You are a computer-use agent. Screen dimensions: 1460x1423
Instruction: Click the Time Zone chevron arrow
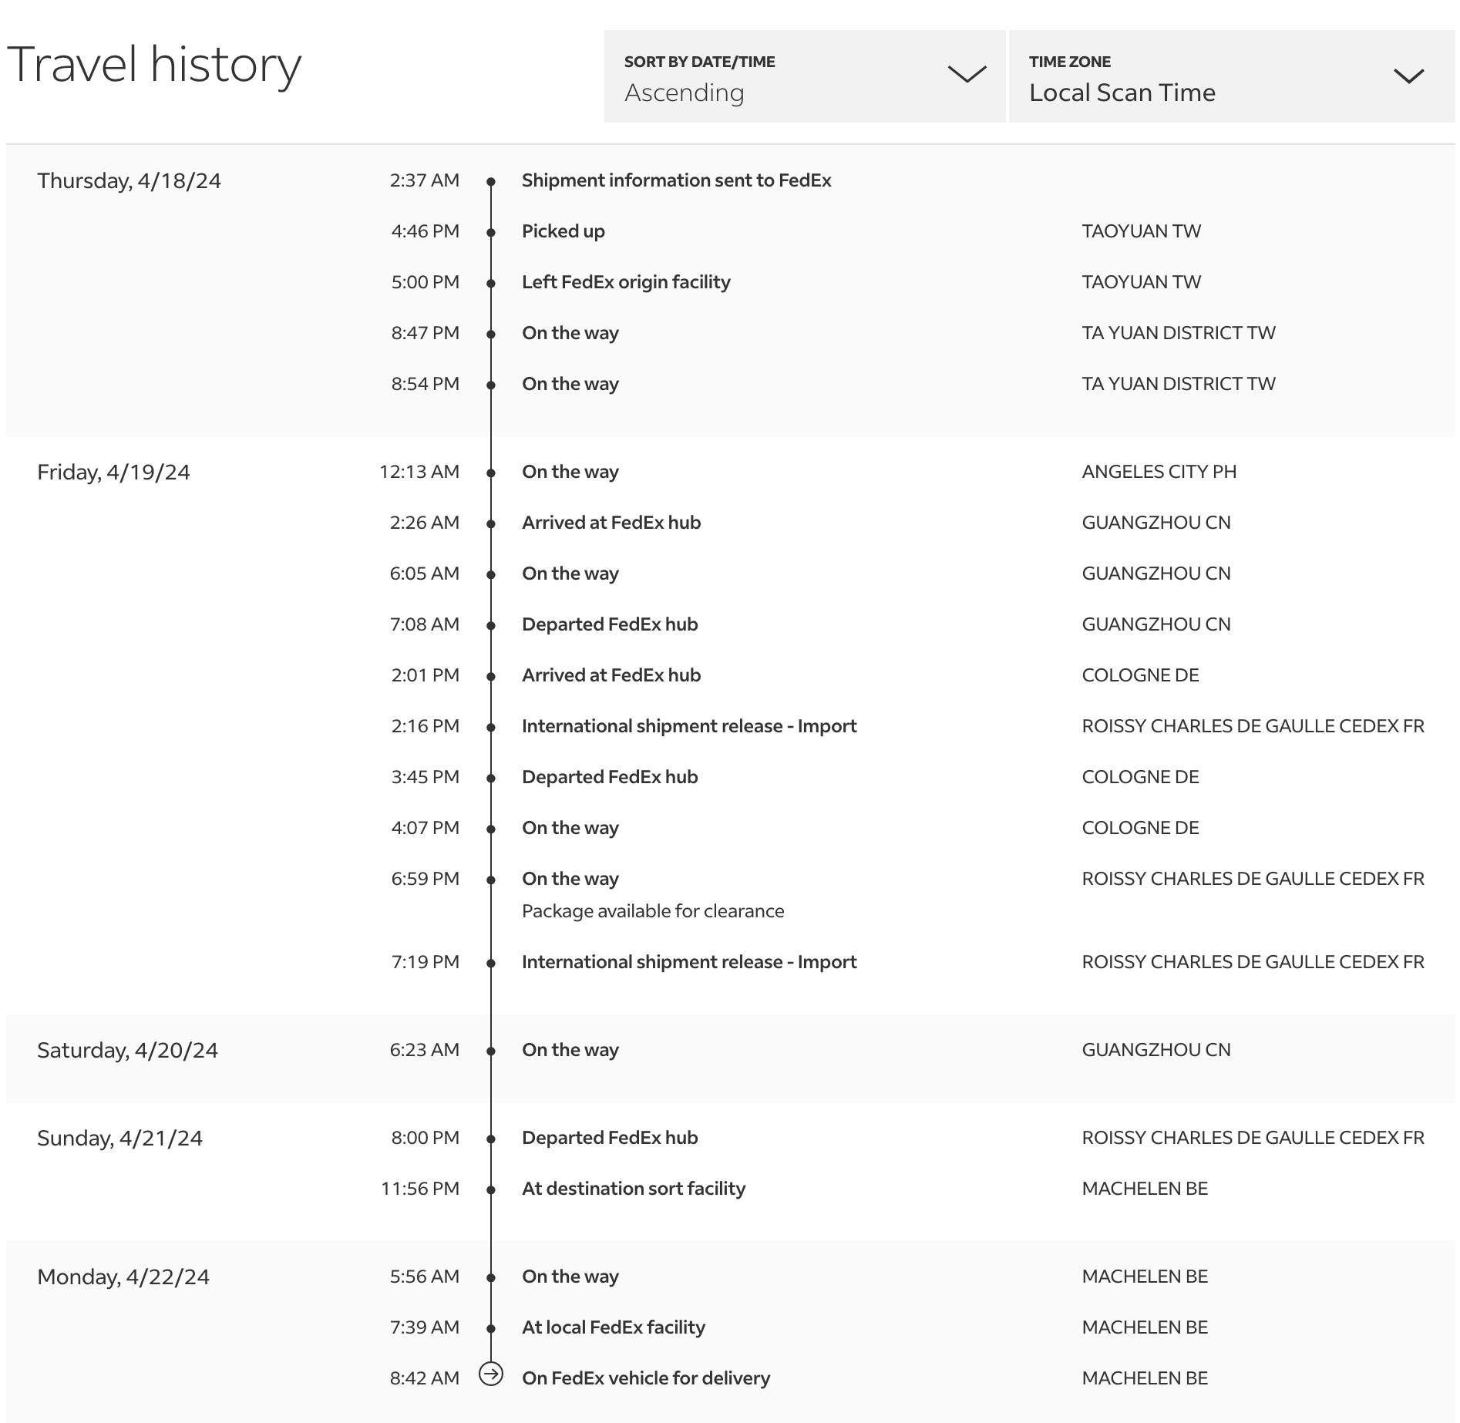coord(1408,76)
